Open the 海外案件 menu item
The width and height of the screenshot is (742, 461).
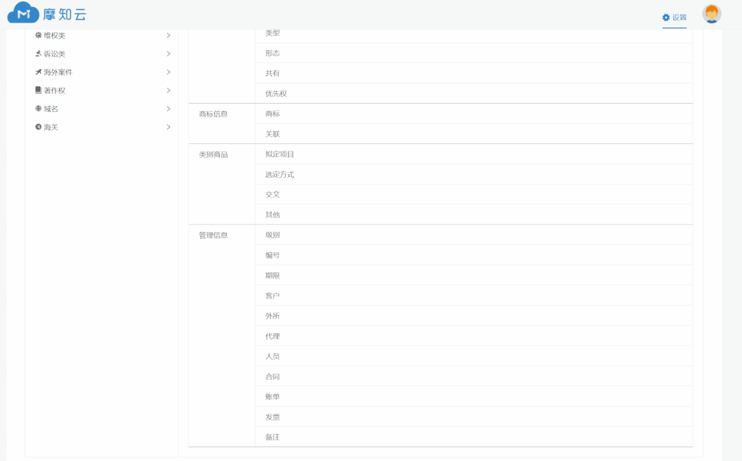[x=102, y=72]
